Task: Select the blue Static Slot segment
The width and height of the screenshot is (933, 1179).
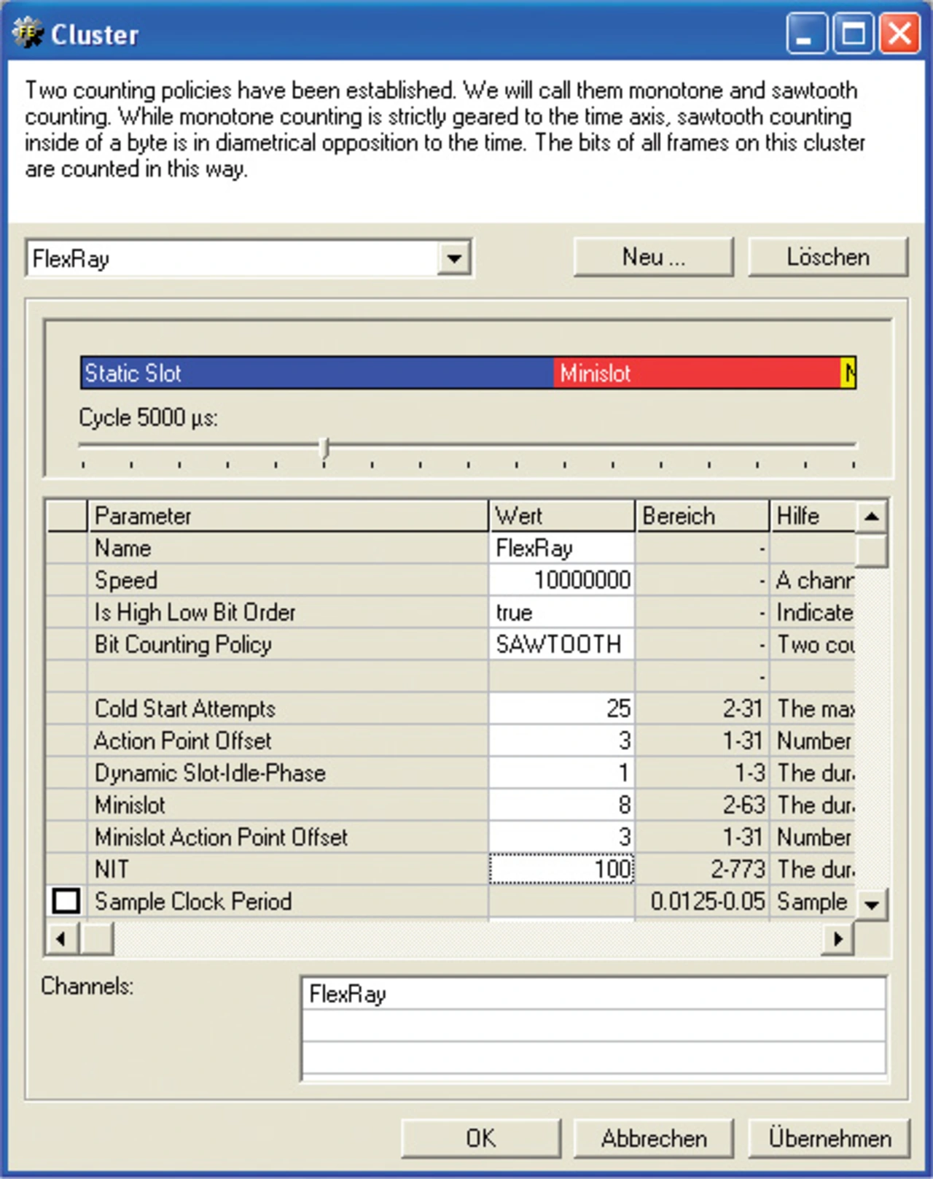Action: [317, 373]
